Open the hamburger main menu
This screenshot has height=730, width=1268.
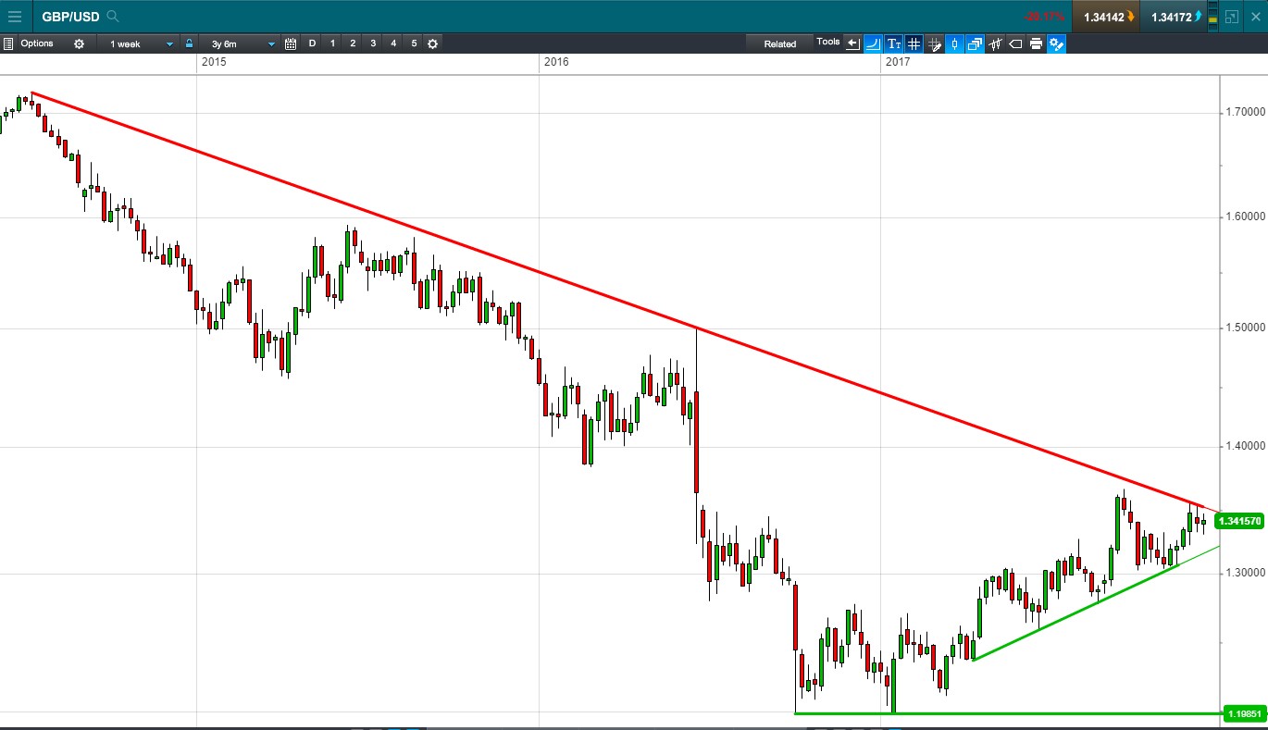15,16
